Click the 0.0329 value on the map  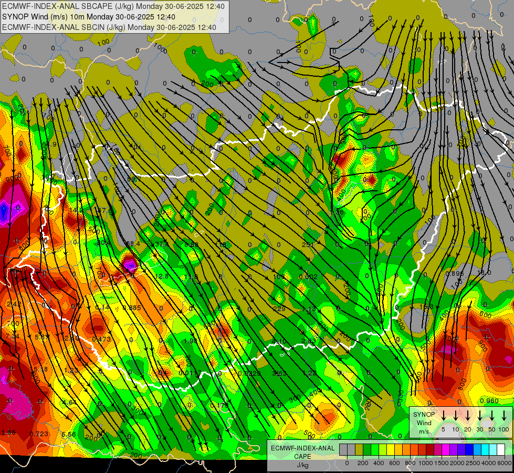(x=249, y=373)
